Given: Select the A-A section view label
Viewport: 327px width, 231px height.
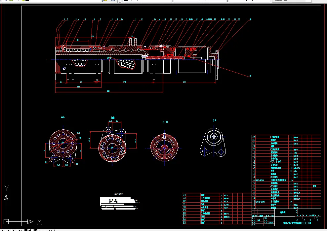Looking at the screenshot, I should coord(63,117).
